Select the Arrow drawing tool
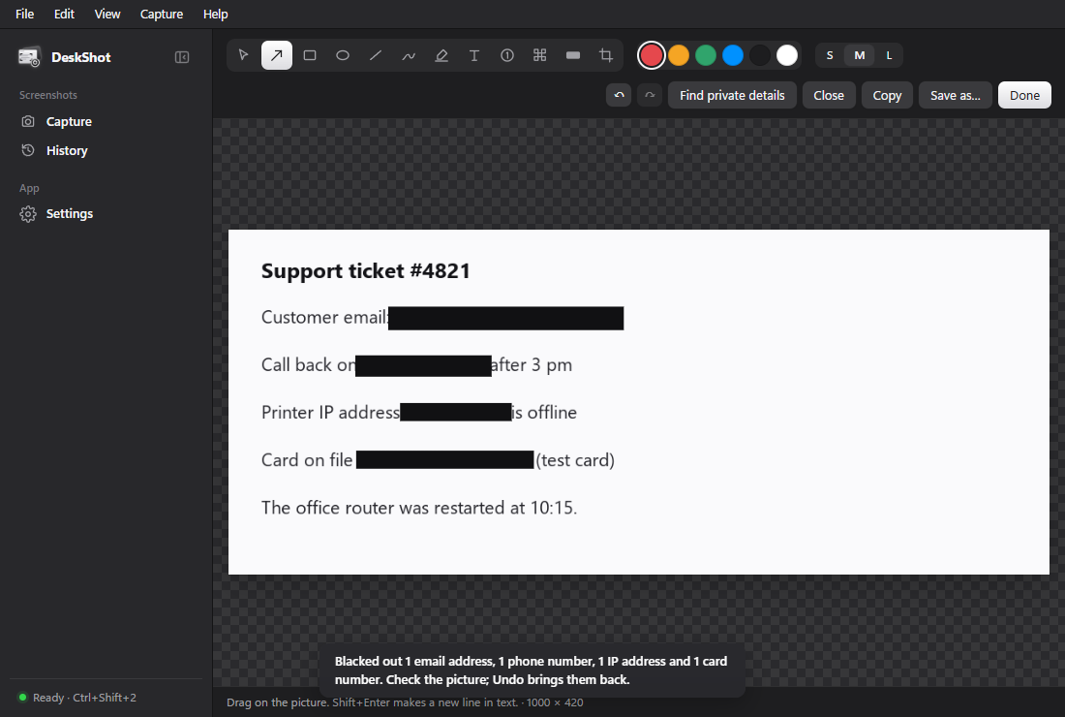This screenshot has width=1065, height=717. click(277, 55)
